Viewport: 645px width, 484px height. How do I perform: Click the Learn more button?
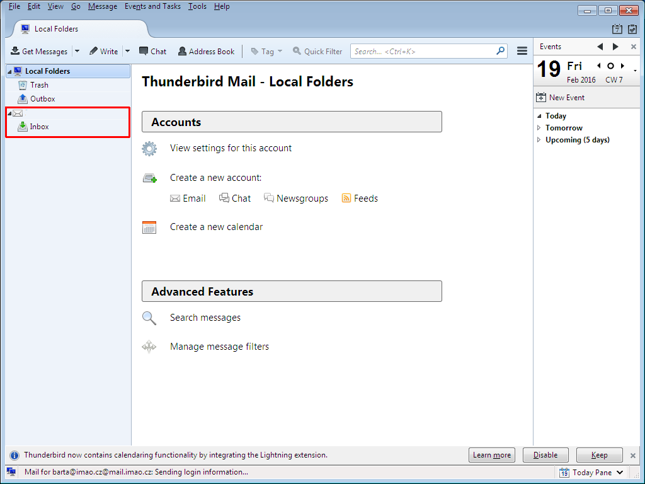click(492, 455)
